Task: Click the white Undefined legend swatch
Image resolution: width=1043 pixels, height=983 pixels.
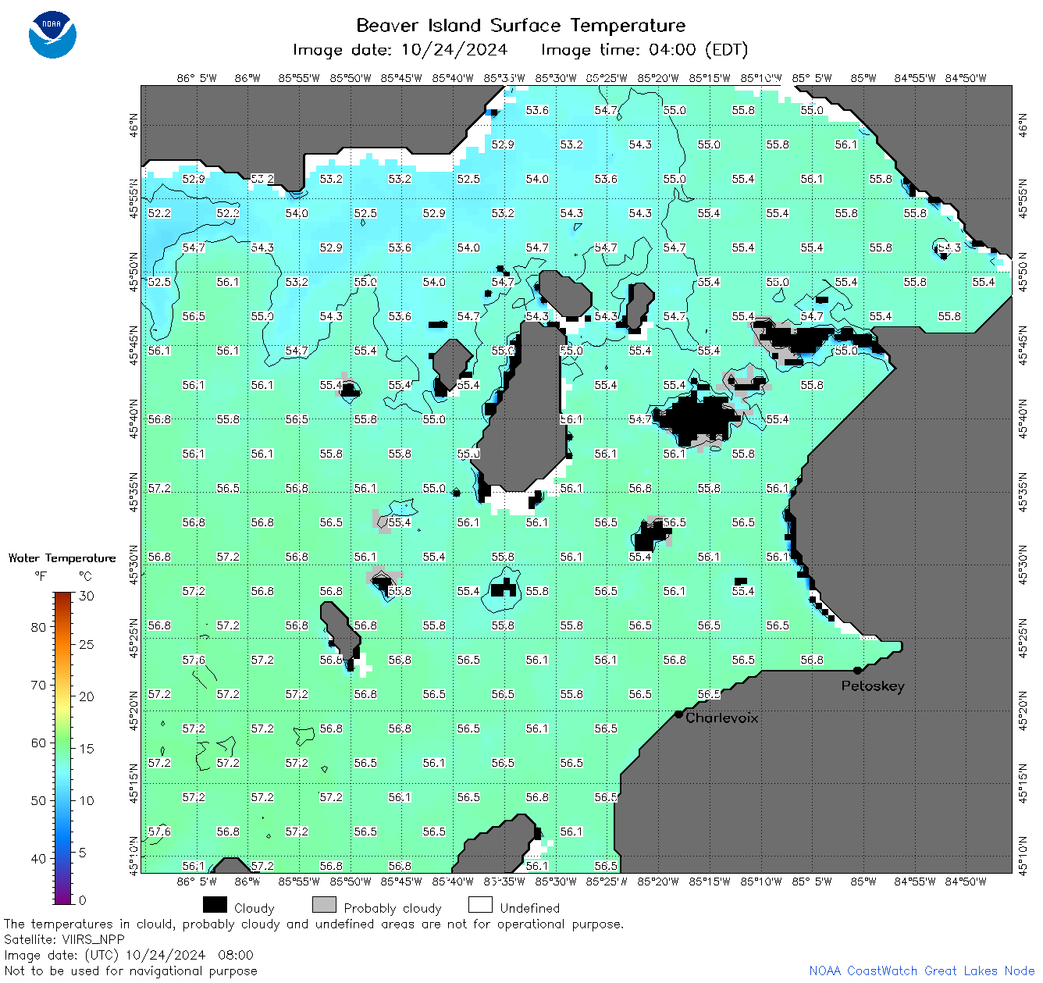Action: pos(480,905)
